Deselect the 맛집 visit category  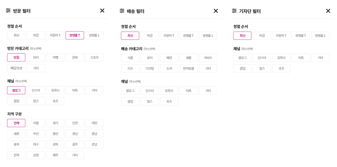click(16, 57)
